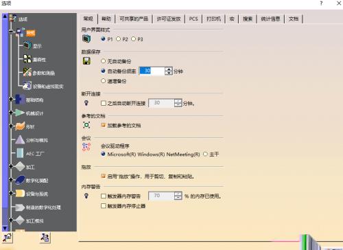
Task: Select the P1 interface style radio button
Action: point(103,39)
